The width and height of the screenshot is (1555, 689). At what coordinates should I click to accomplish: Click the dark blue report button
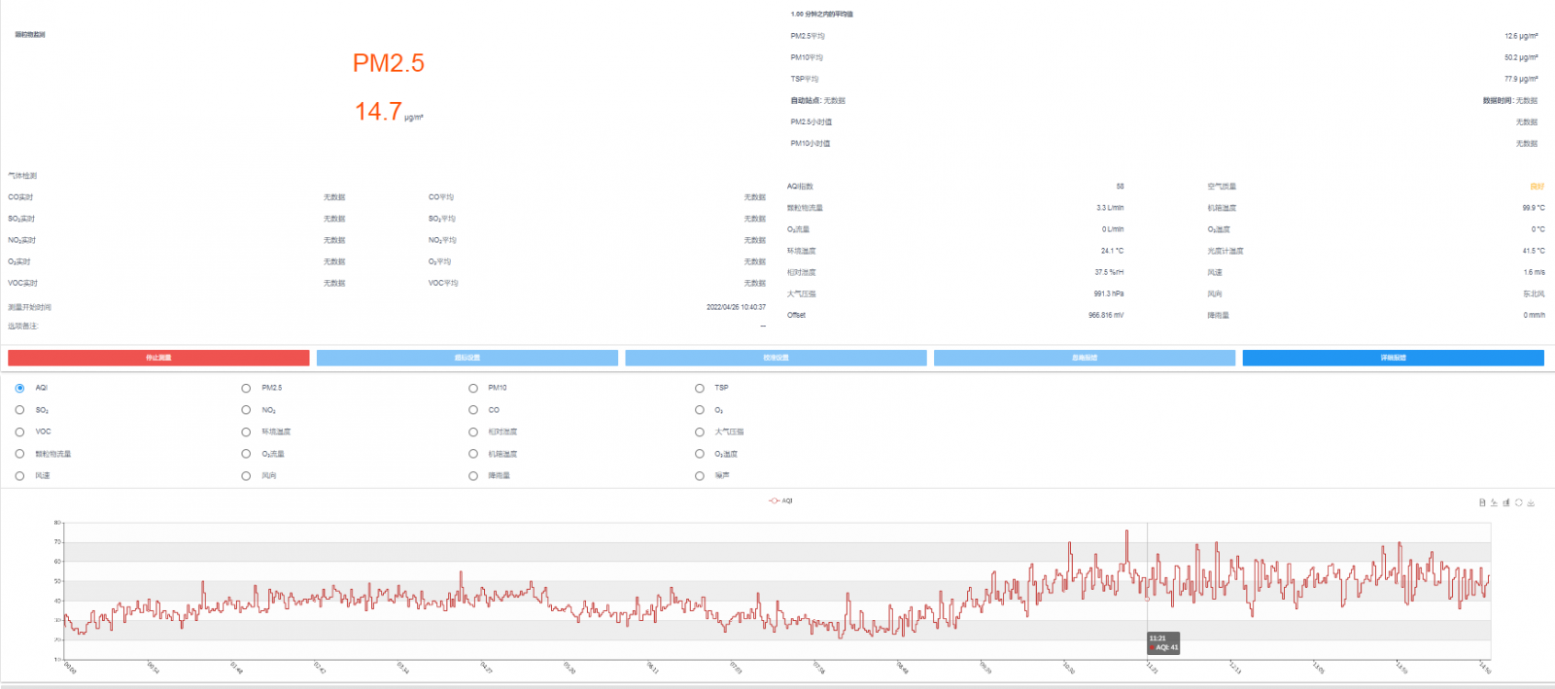tap(1393, 358)
